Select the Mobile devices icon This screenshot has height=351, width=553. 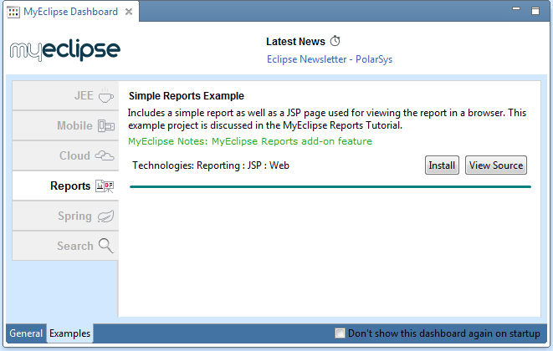pos(105,126)
